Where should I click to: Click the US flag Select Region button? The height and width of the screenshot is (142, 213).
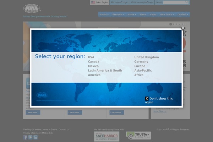coord(99,2)
